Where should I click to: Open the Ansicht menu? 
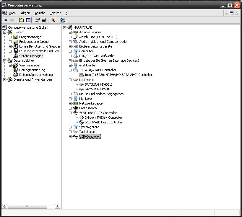coord(40,13)
